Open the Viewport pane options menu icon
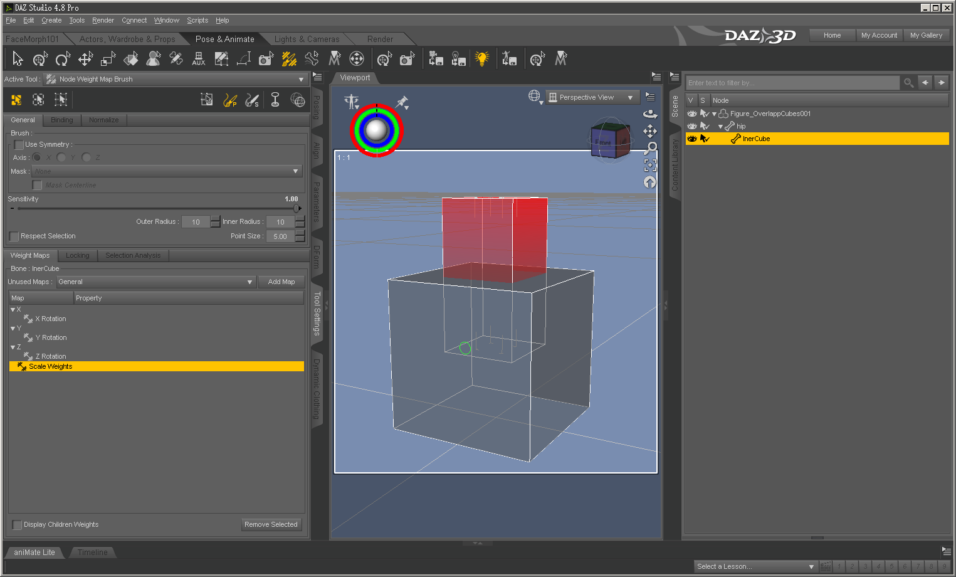This screenshot has width=956, height=577. coord(656,77)
